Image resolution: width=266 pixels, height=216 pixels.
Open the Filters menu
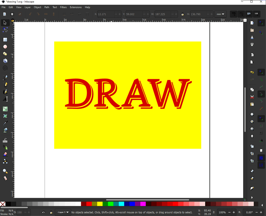(x=63, y=7)
